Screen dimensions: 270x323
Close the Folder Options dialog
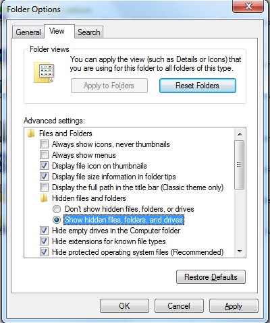point(248,6)
